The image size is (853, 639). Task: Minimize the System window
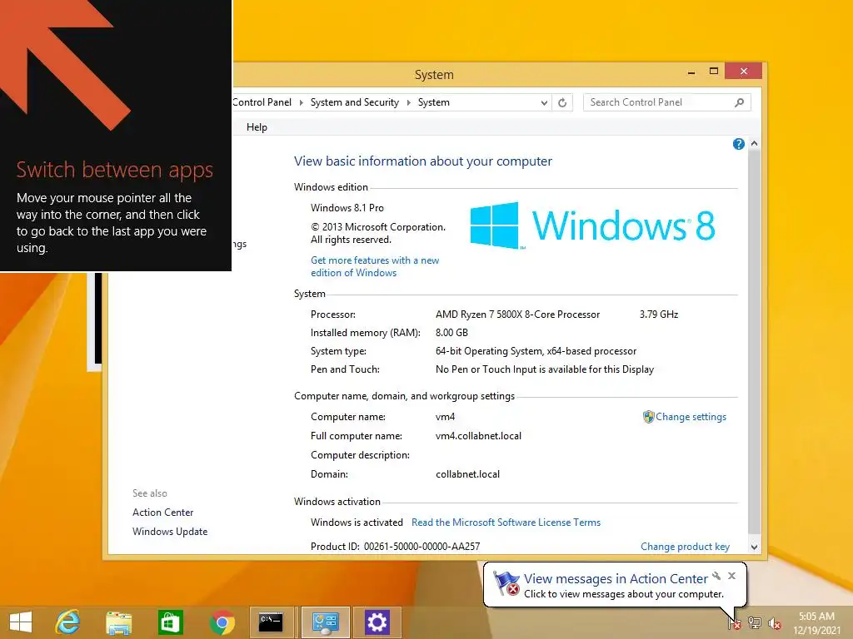[x=691, y=72]
